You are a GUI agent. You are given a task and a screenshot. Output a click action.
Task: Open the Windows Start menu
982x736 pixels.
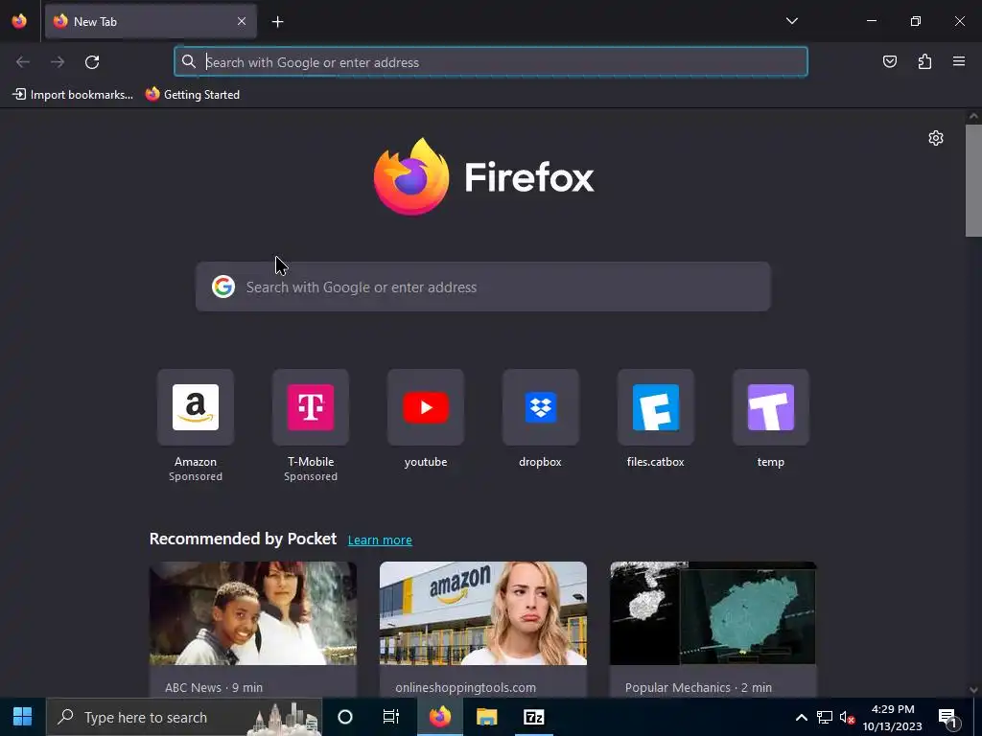(x=23, y=717)
